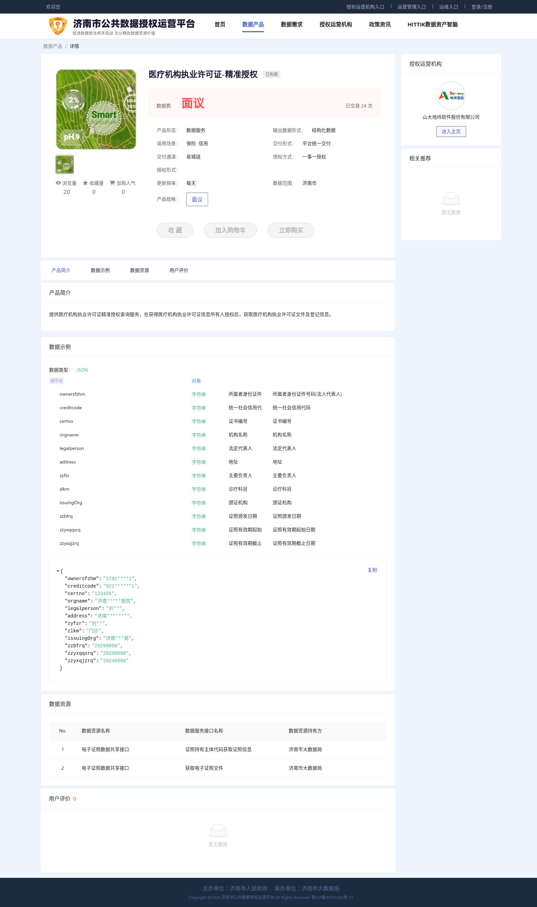Click the legalperson field name

click(x=71, y=448)
